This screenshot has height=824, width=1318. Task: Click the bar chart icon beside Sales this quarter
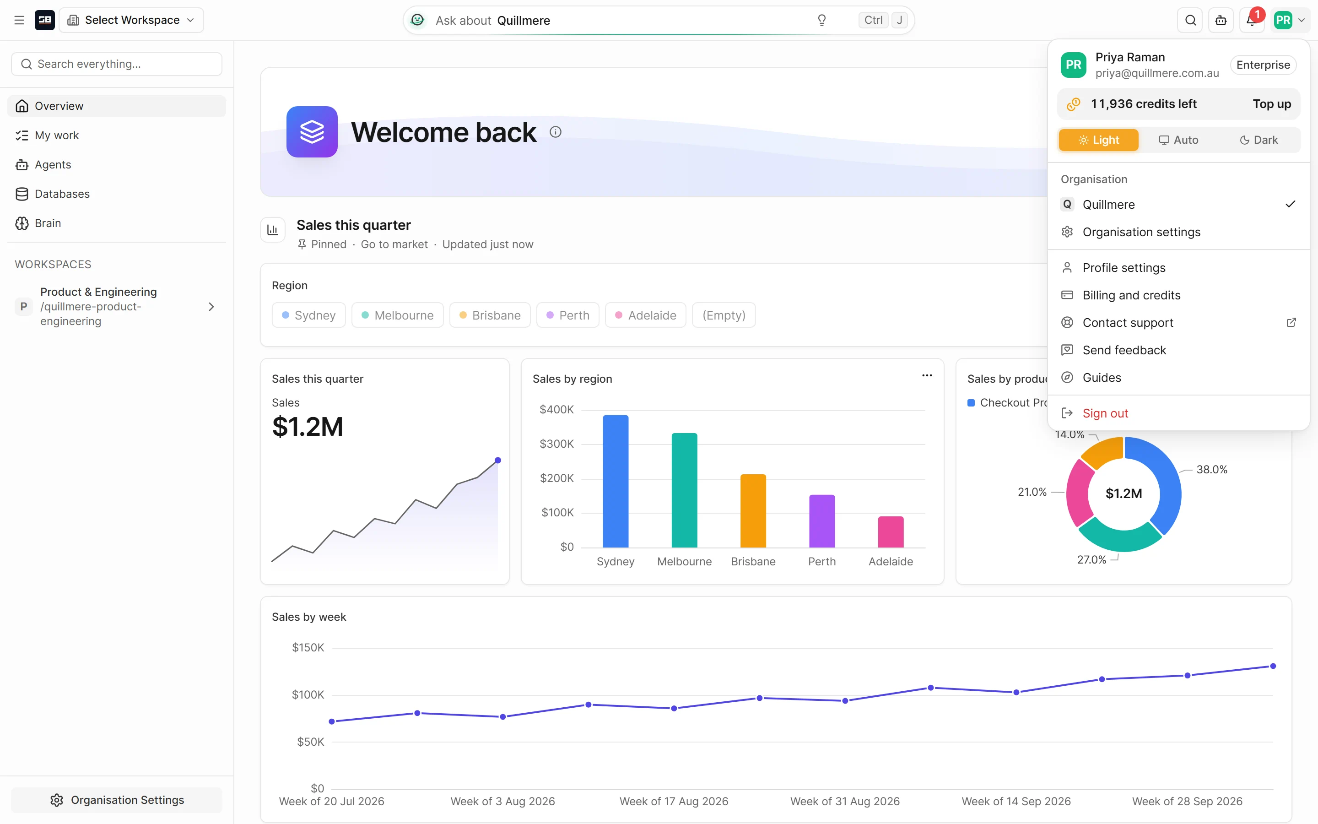coord(273,230)
